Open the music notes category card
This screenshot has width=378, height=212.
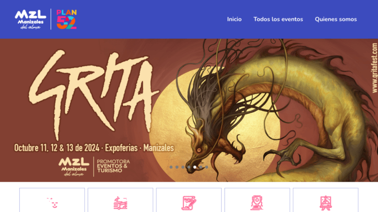click(120, 200)
